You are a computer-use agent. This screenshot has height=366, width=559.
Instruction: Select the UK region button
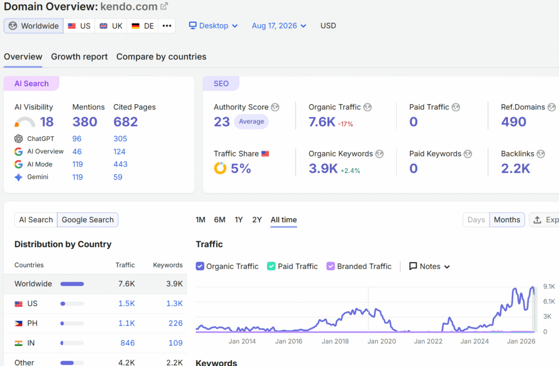click(111, 26)
